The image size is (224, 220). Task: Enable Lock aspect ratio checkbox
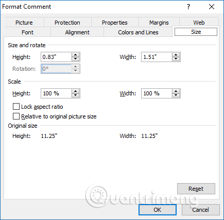(16, 107)
